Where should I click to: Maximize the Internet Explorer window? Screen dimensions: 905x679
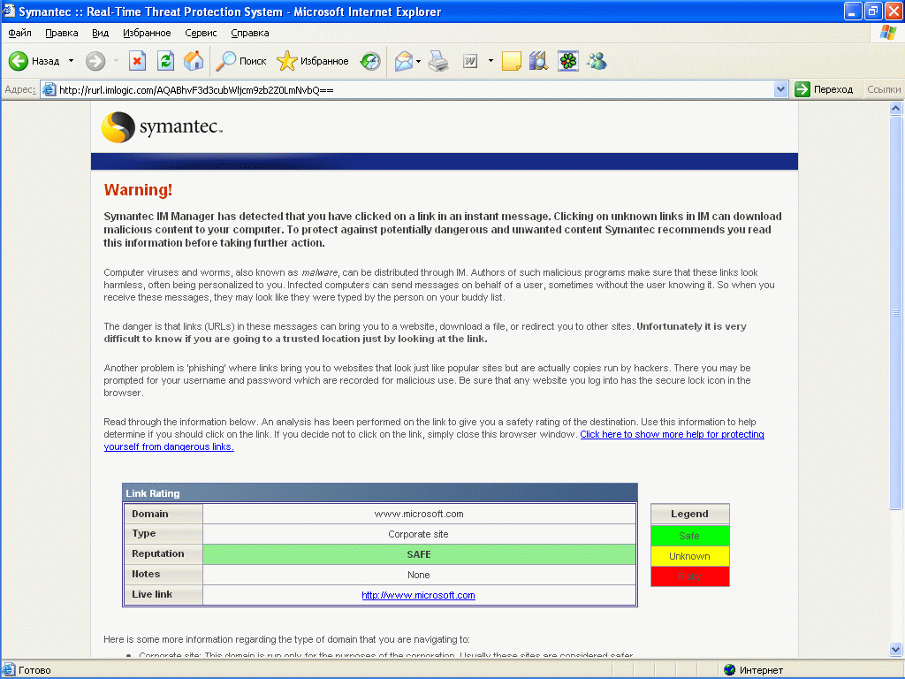872,11
